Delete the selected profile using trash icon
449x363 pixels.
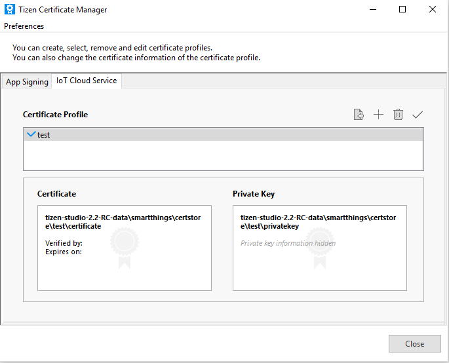tap(398, 115)
